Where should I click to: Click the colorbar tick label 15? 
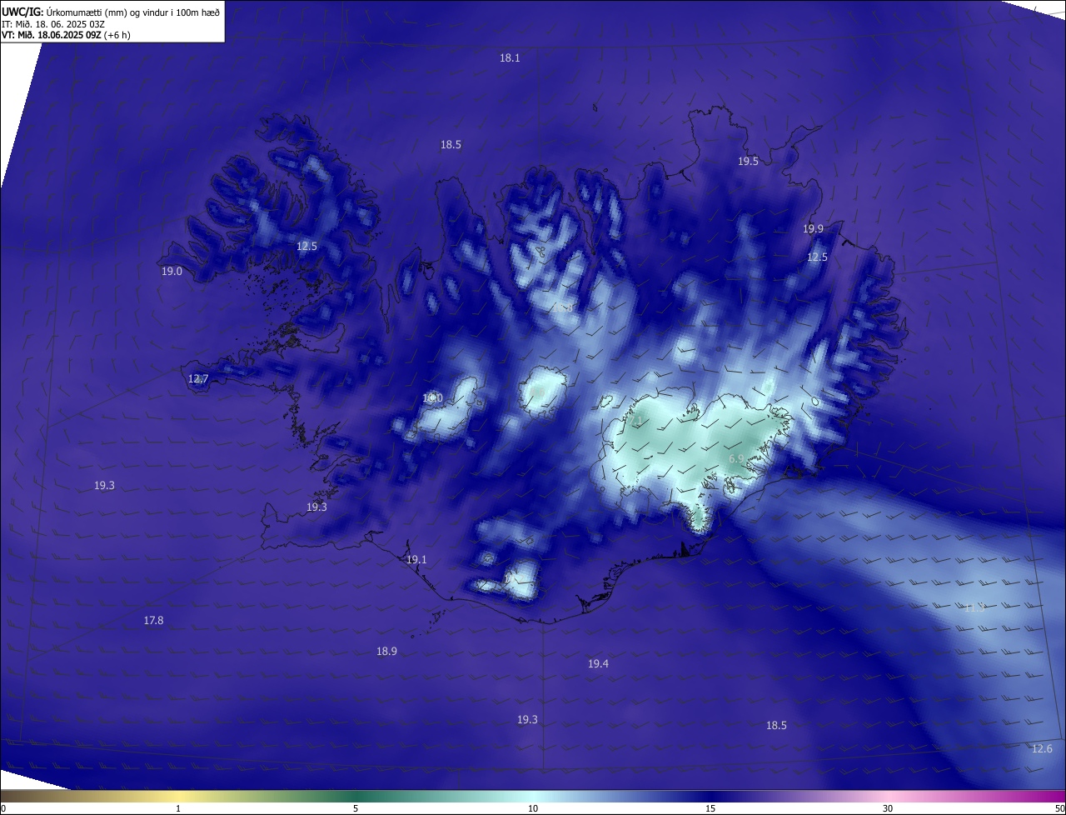tap(710, 808)
